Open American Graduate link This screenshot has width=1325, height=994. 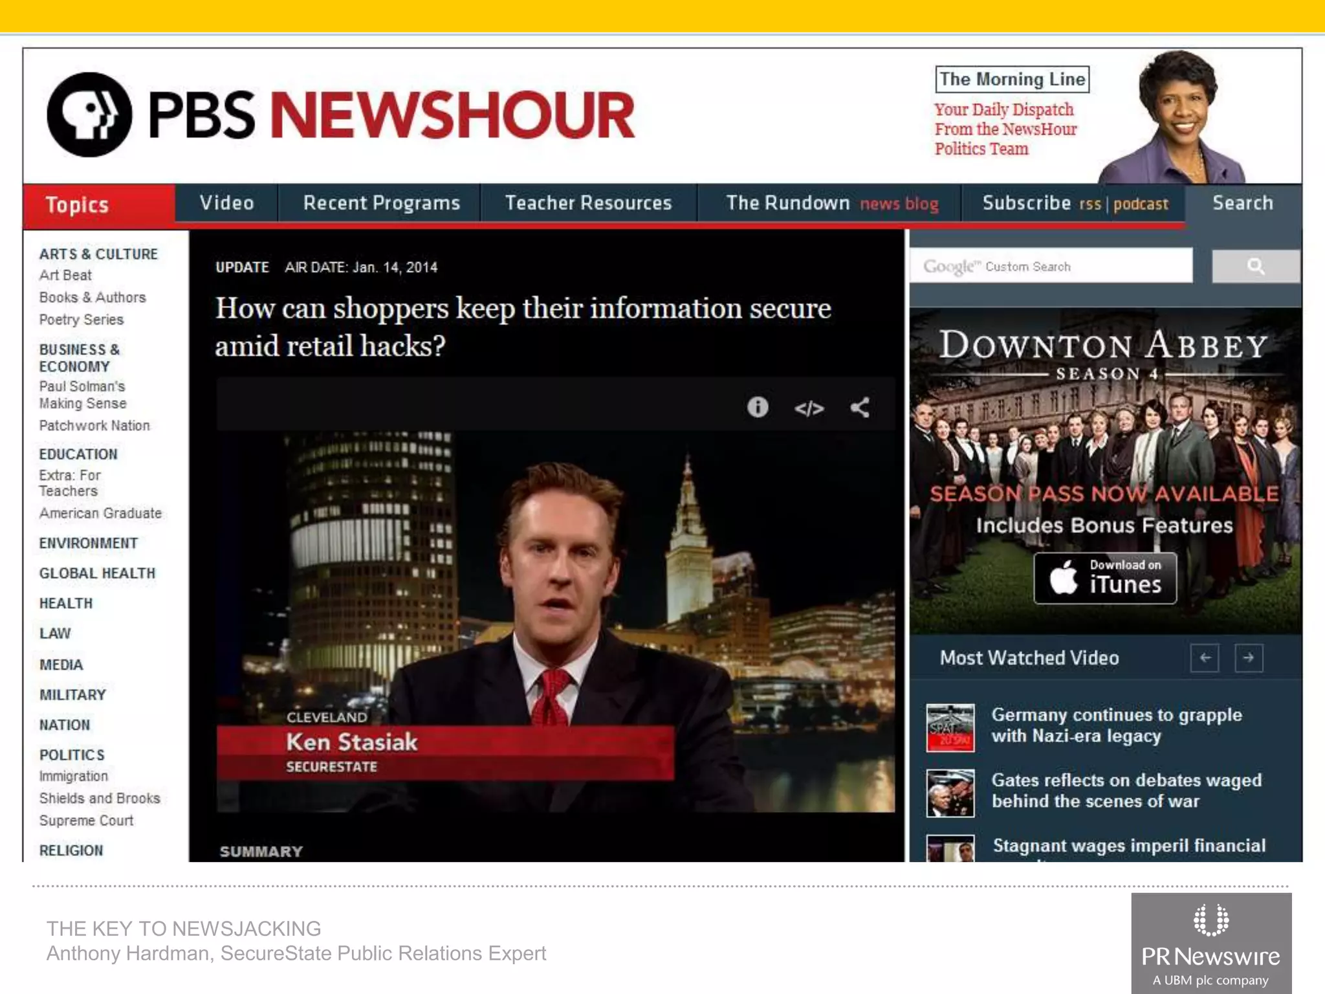point(100,513)
